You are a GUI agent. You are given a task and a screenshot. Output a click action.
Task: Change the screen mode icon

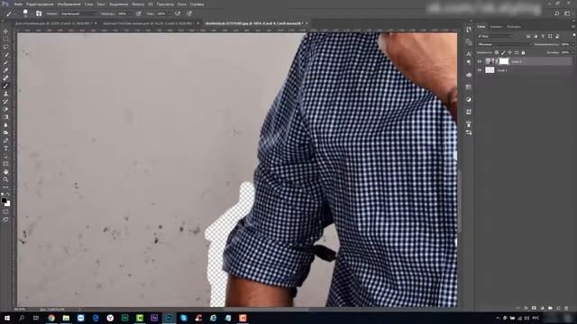click(x=5, y=220)
